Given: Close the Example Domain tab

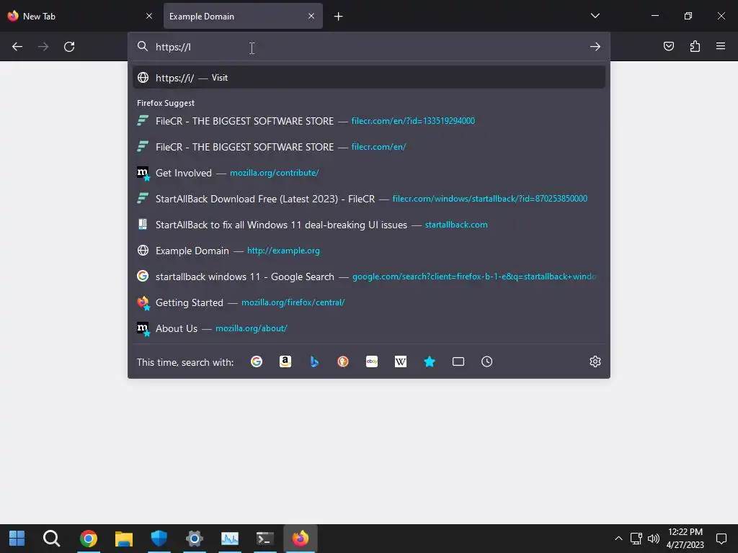Looking at the screenshot, I should 311,16.
